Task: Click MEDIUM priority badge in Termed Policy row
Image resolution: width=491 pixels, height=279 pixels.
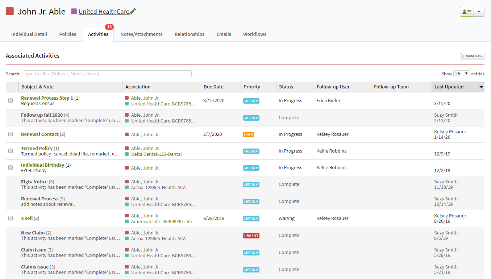Action: pos(251,151)
